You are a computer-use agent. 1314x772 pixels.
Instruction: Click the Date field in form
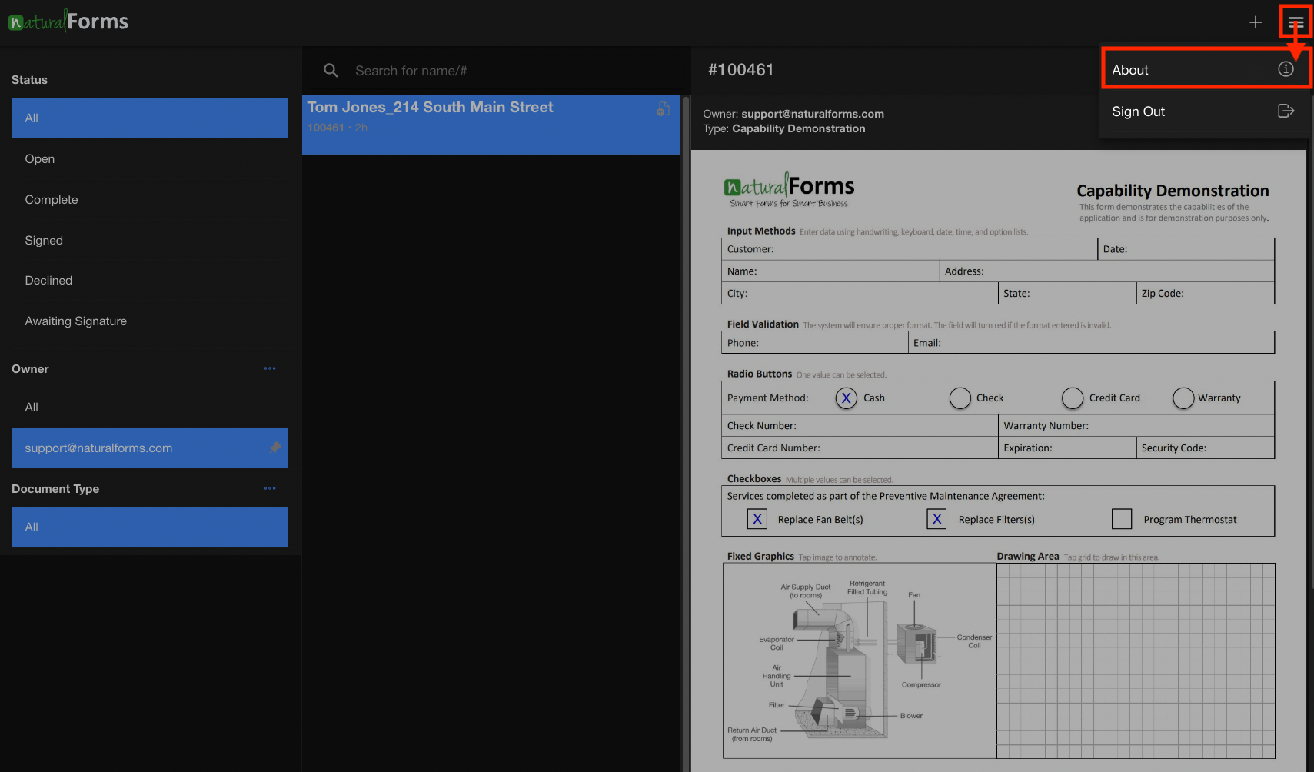click(x=1186, y=249)
